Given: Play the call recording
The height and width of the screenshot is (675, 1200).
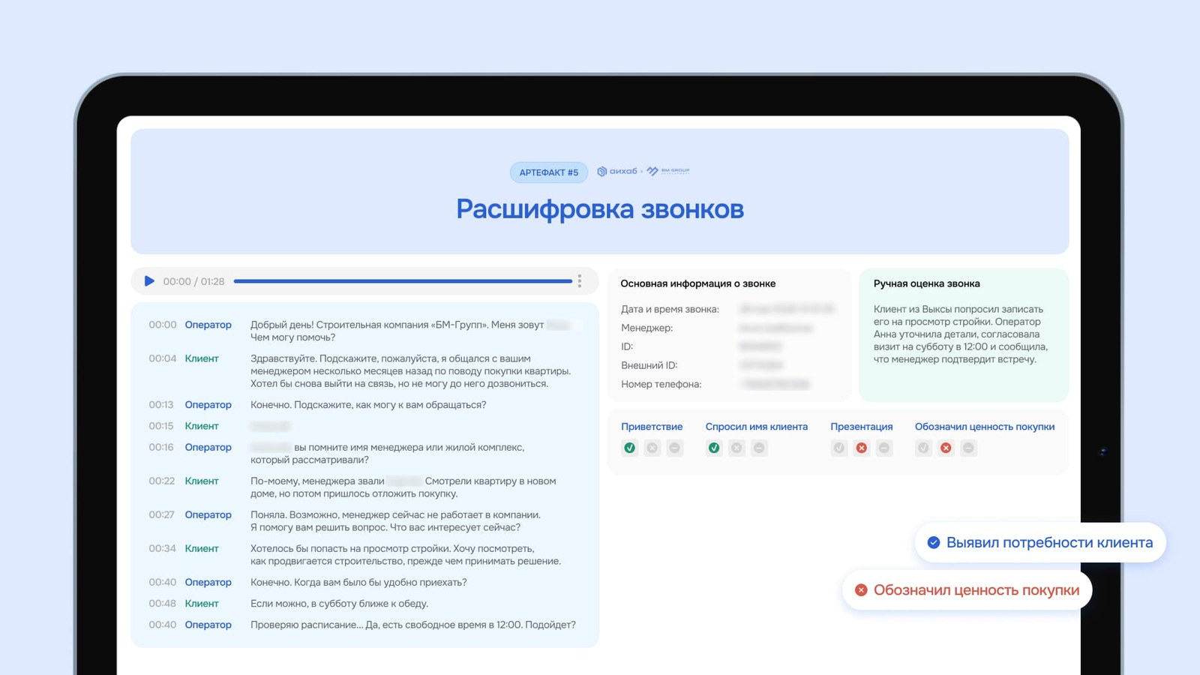Looking at the screenshot, I should point(149,281).
